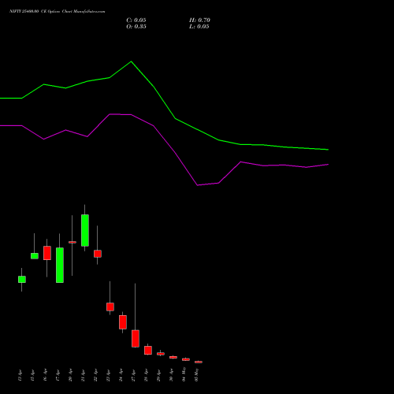The width and height of the screenshot is (394, 394).
Task: Click the close value C: 0.05
Action: (x=136, y=20)
